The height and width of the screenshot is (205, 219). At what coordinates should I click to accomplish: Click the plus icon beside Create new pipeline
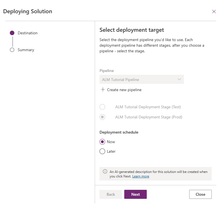pyautogui.click(x=103, y=89)
